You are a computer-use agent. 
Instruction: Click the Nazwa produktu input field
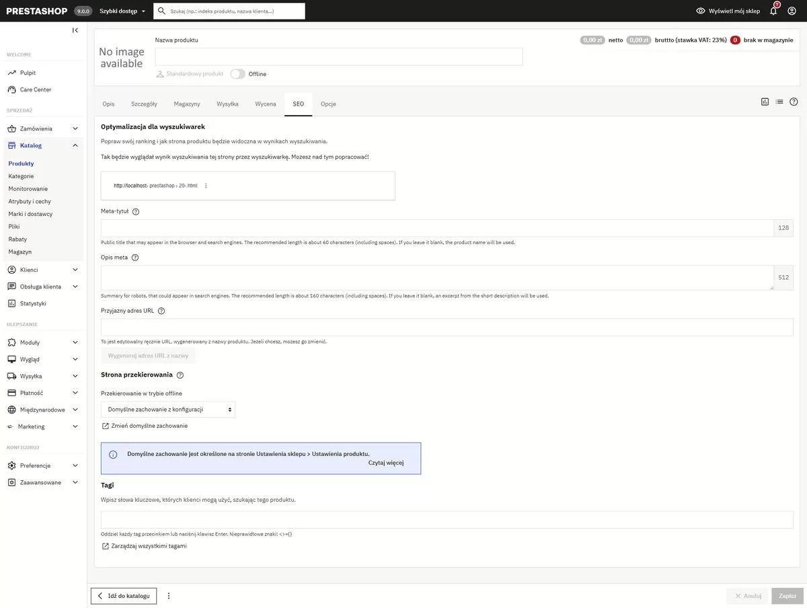338,56
